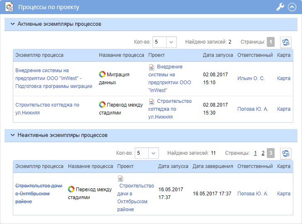Open the active list "Кол-во" dropdown
The image size is (302, 224).
point(172,42)
